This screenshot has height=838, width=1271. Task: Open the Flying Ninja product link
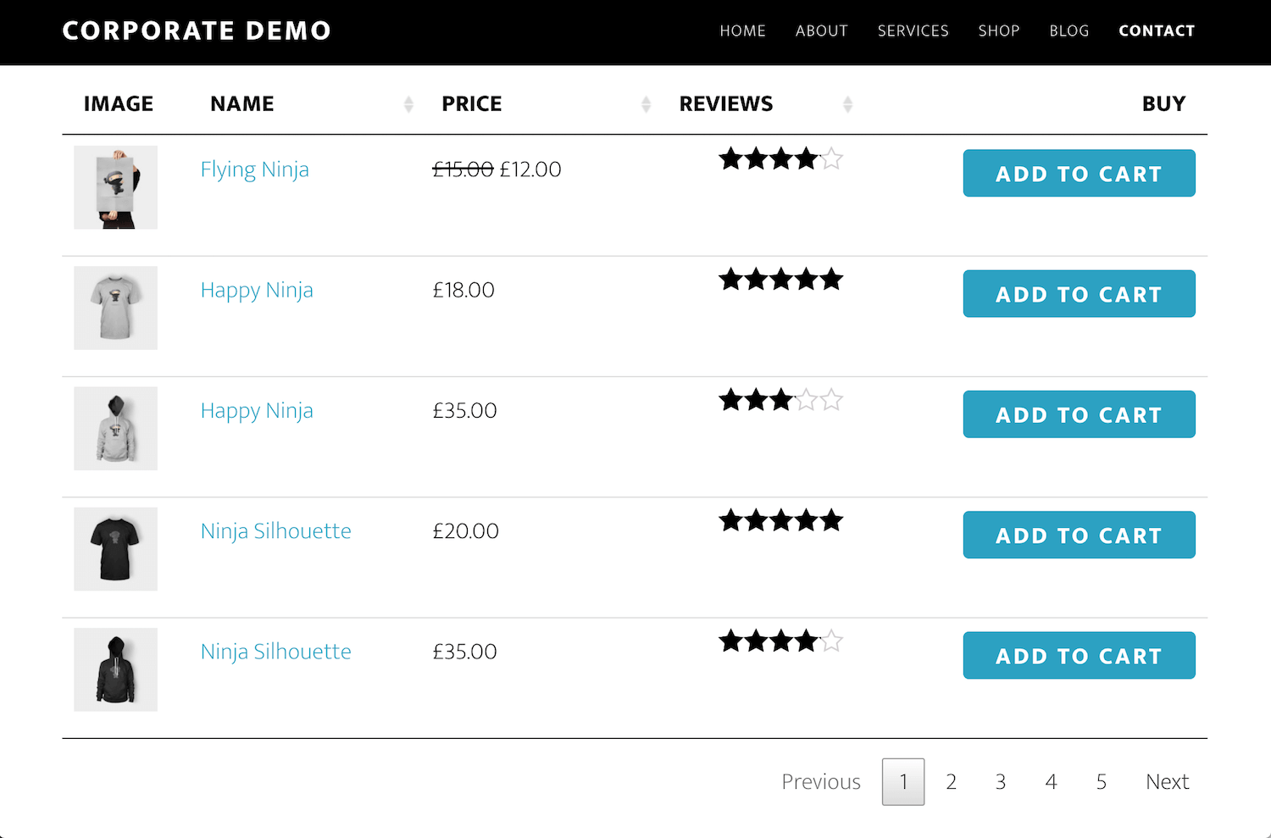coord(254,169)
